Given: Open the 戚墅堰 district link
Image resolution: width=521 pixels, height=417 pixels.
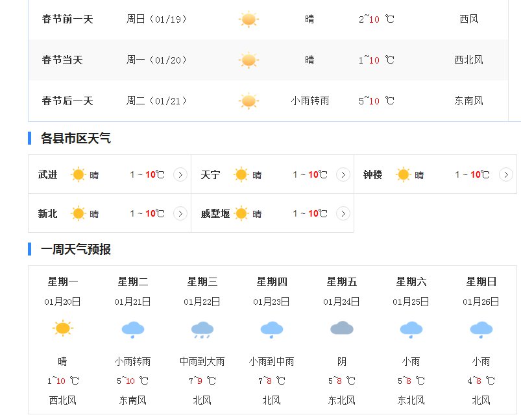Looking at the screenshot, I should [x=215, y=213].
